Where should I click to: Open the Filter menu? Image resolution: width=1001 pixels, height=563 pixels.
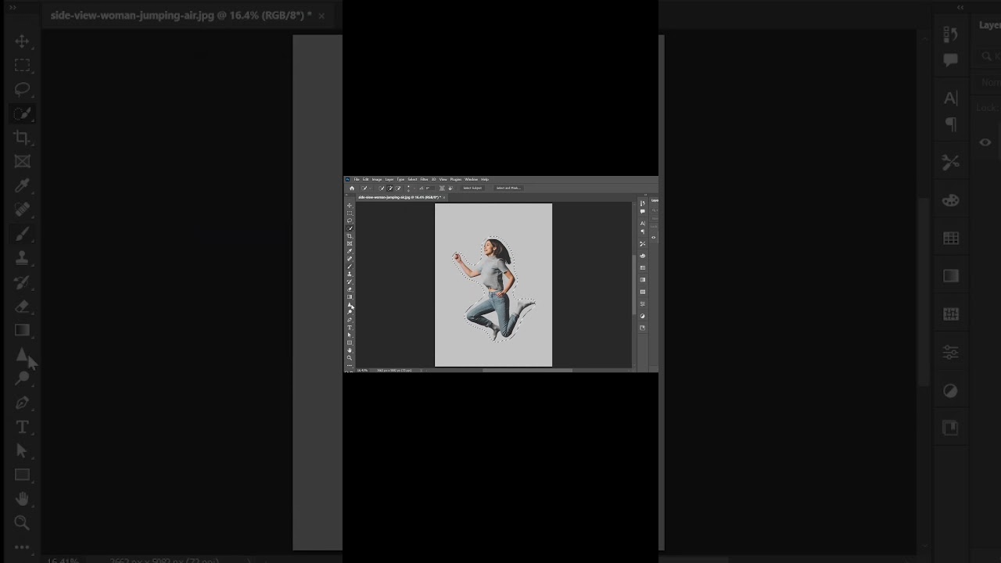tap(424, 179)
